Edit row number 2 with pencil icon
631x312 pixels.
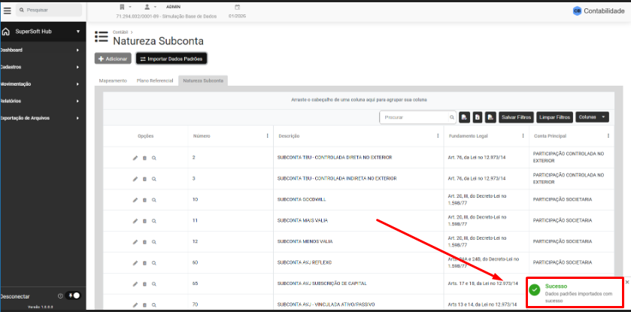(x=135, y=158)
